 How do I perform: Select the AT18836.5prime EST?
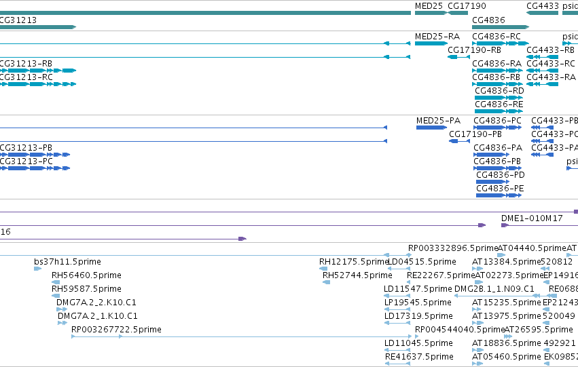coord(477,350)
